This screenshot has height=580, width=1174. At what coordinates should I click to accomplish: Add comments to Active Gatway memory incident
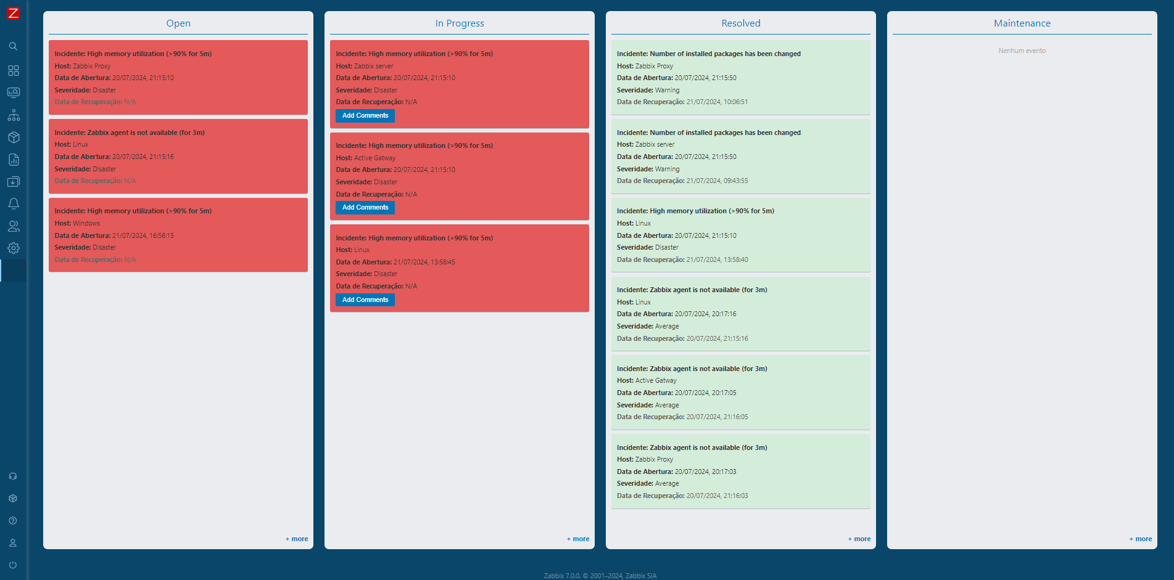365,208
